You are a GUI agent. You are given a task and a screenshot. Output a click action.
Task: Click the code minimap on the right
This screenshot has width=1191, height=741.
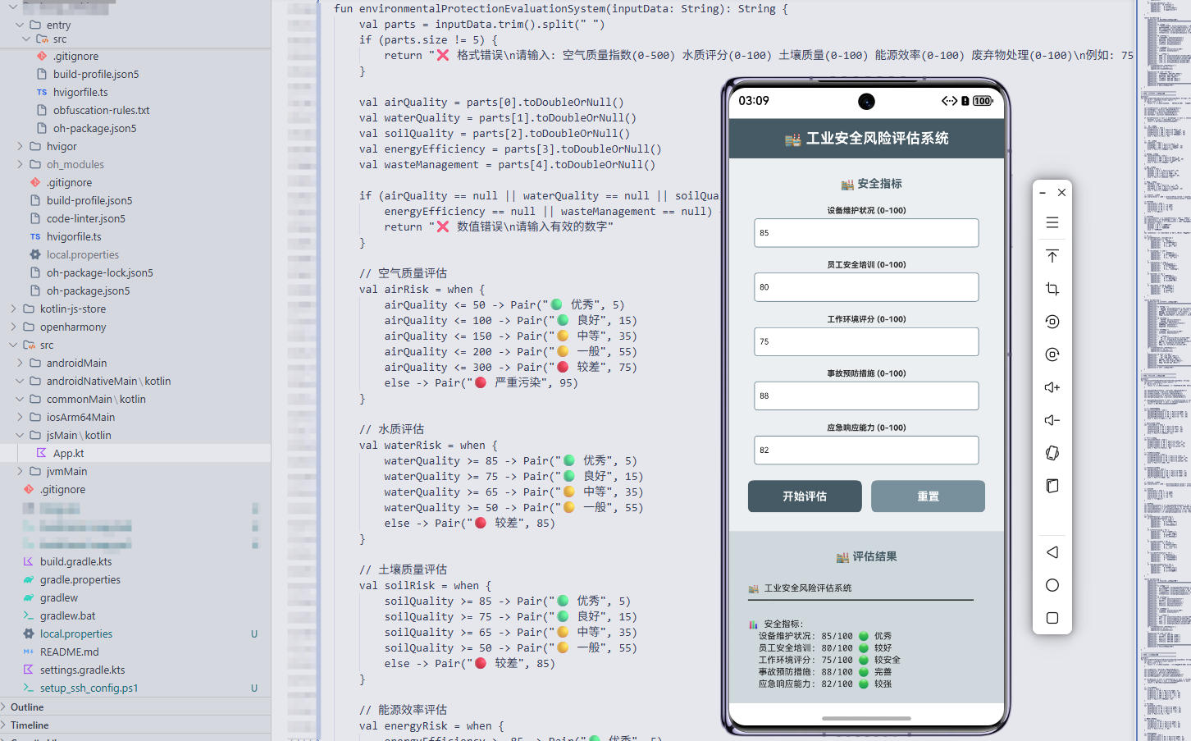click(1165, 369)
